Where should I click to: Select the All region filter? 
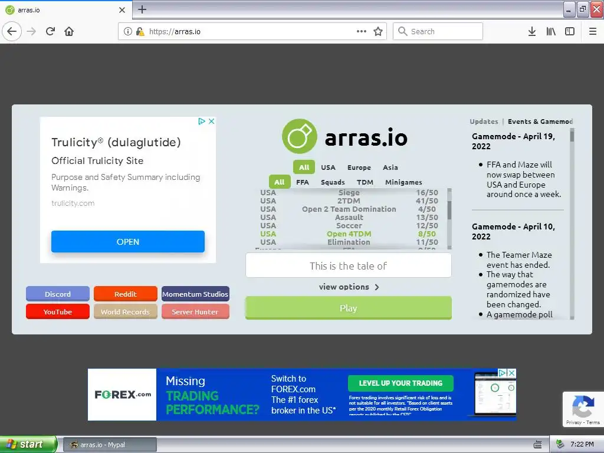tap(304, 167)
